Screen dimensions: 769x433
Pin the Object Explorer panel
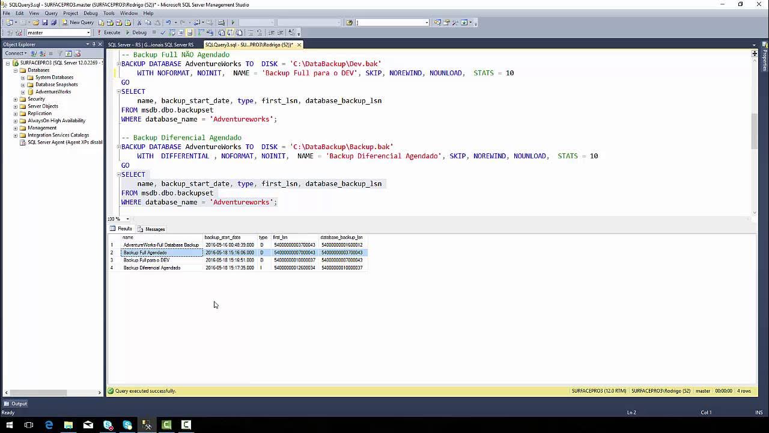pyautogui.click(x=94, y=45)
